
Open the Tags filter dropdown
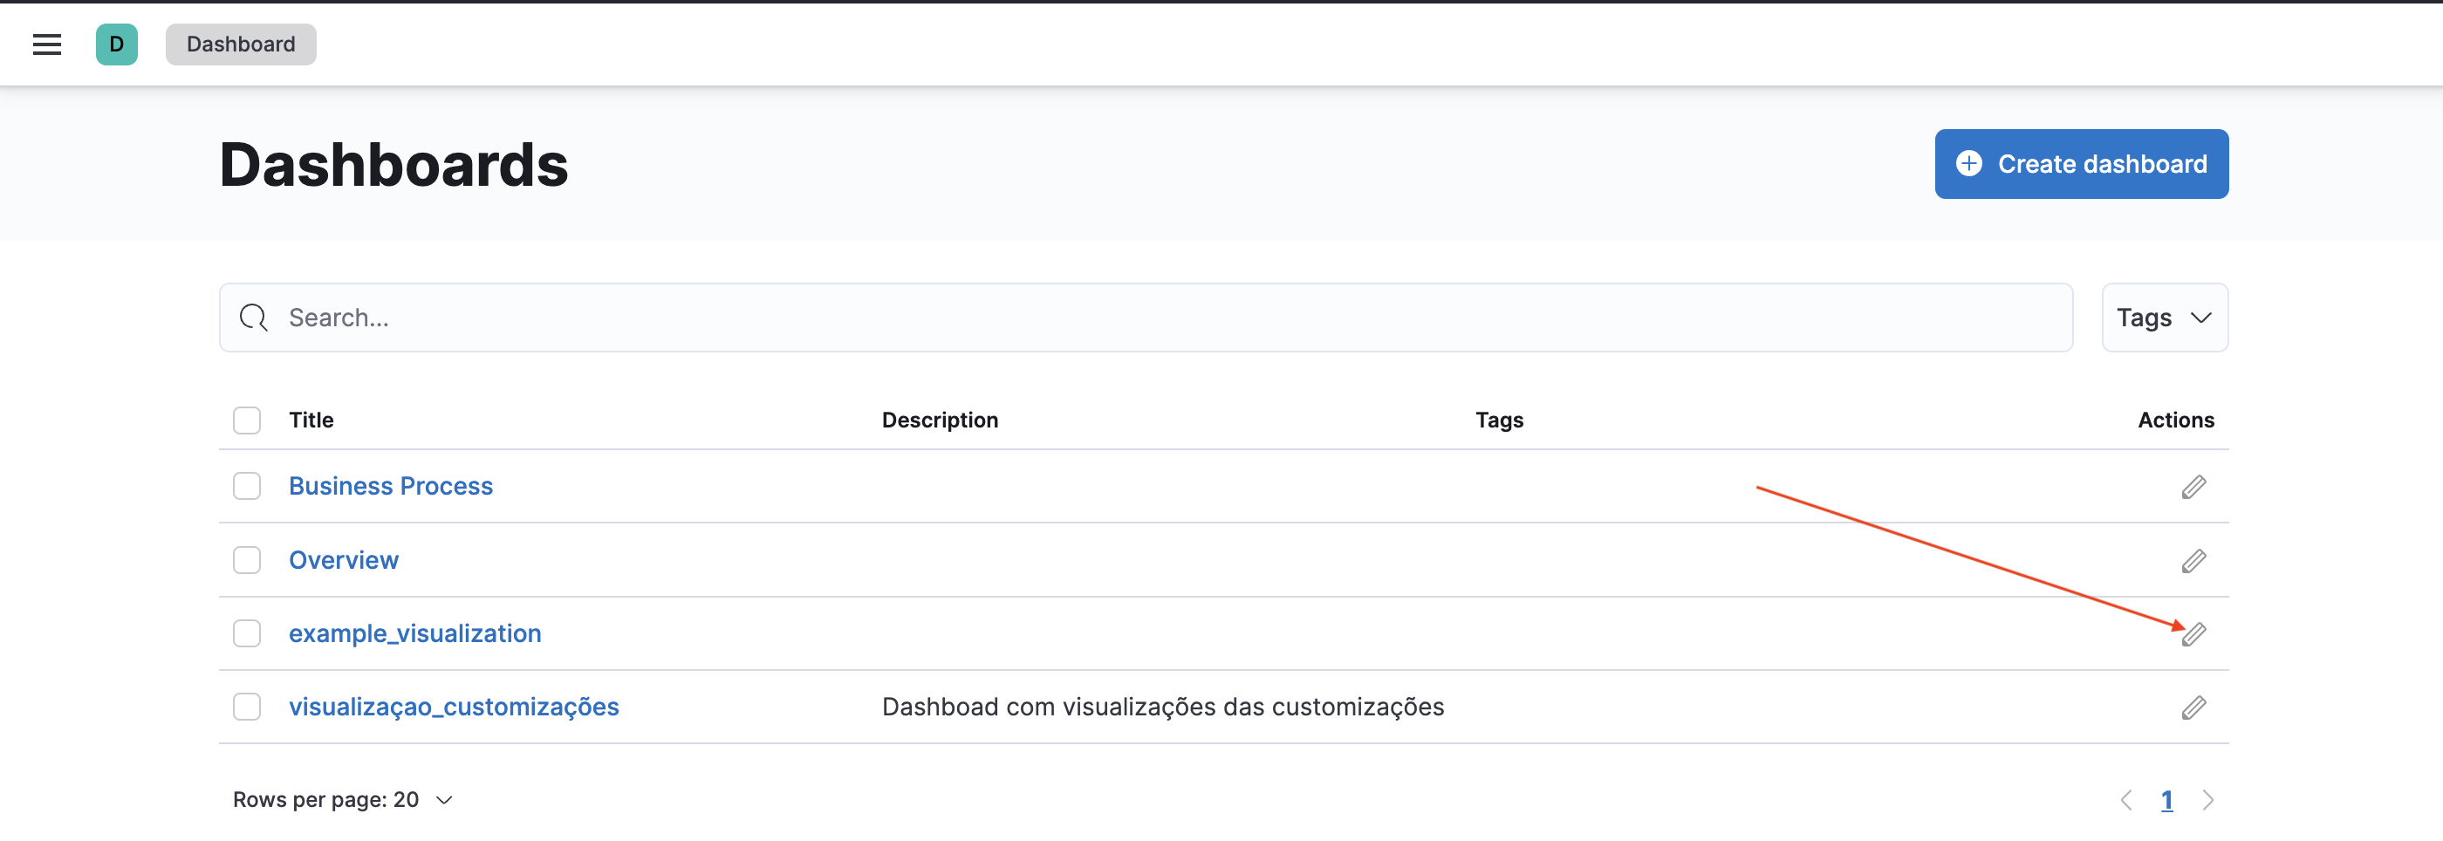click(x=2164, y=318)
